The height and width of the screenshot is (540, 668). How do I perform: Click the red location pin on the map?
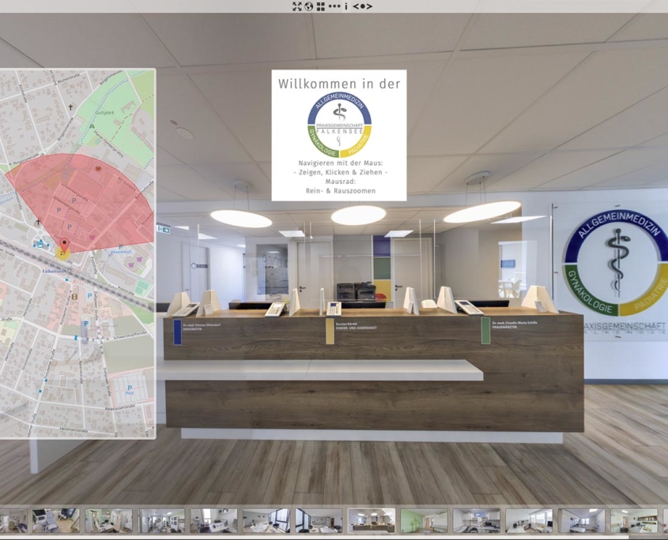click(x=64, y=245)
